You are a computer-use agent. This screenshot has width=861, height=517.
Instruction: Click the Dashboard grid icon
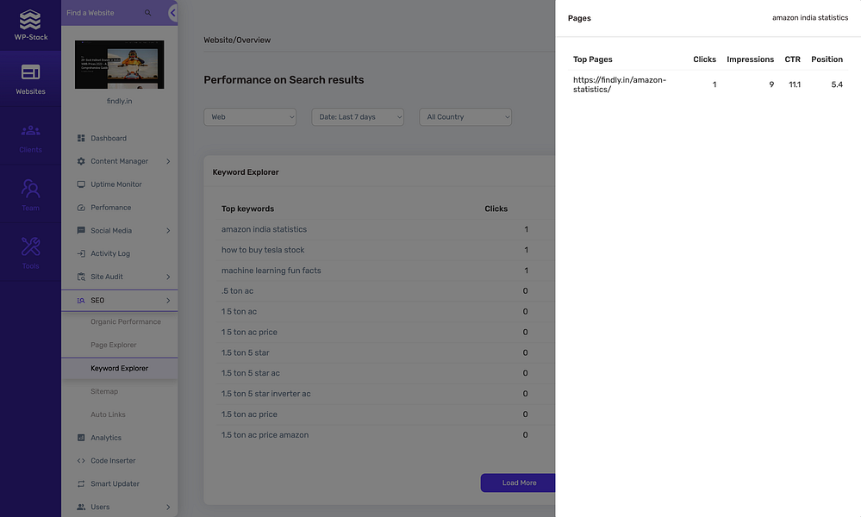(x=81, y=139)
